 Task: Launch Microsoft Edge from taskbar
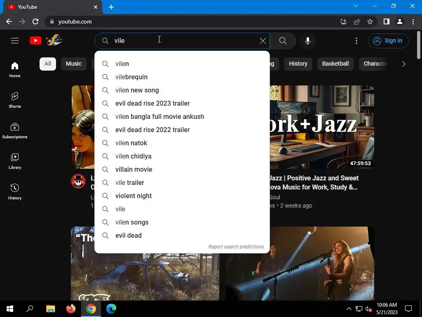click(x=111, y=309)
